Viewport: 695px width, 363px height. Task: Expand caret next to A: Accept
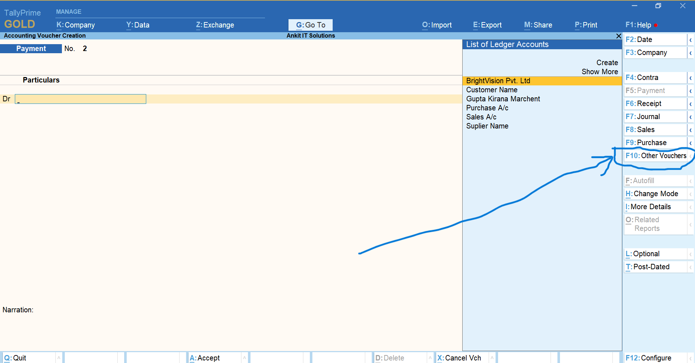click(245, 358)
